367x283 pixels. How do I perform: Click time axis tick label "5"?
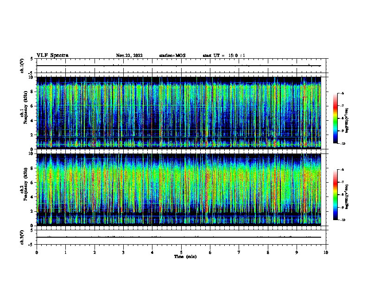pos(181,252)
